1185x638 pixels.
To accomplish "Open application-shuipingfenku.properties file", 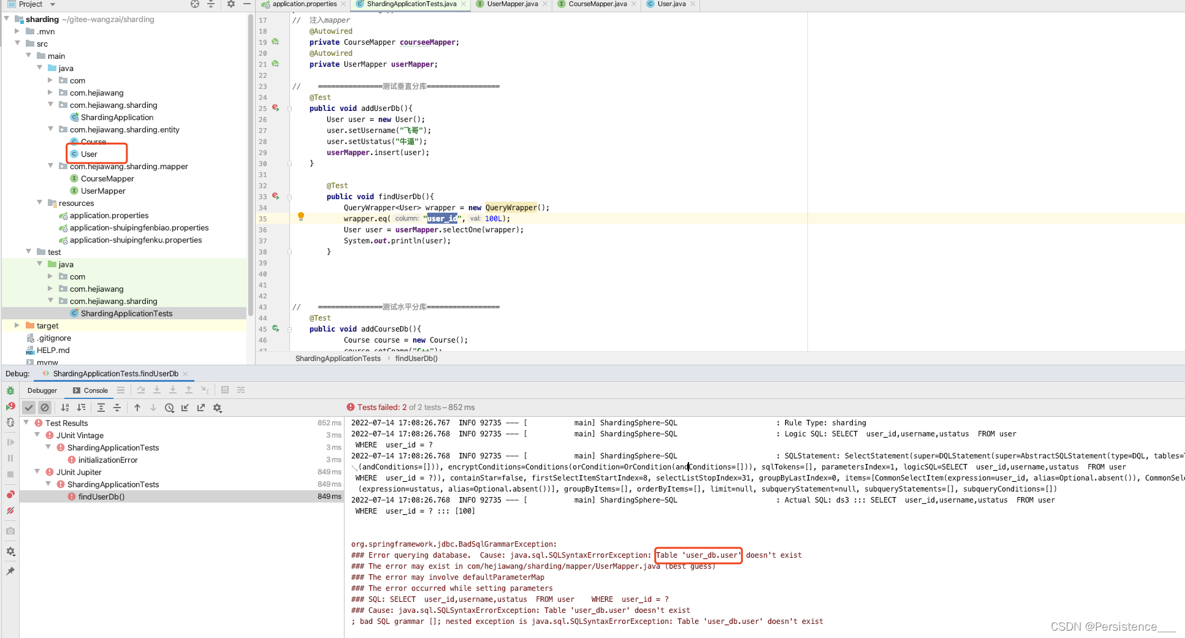I will coord(135,240).
